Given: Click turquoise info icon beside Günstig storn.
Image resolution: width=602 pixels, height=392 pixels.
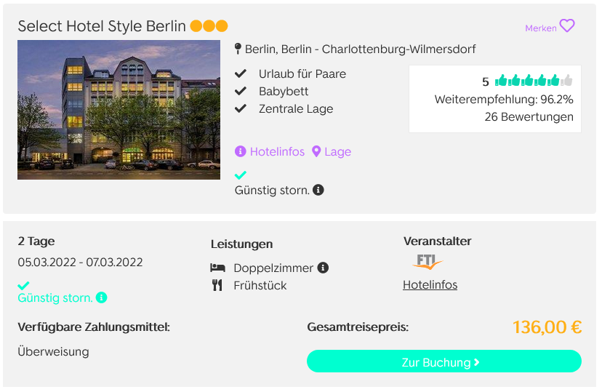Looking at the screenshot, I should coord(101,297).
